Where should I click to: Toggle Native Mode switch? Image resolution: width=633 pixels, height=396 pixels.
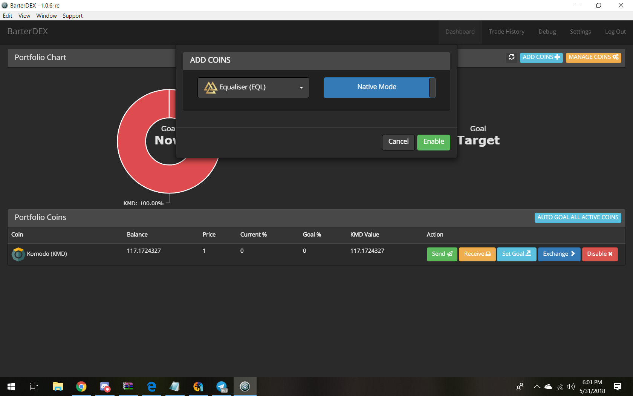click(x=379, y=87)
